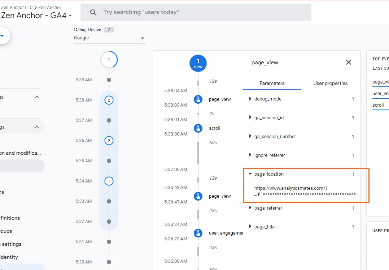Viewport: 389px width, 270px height.
Task: Click the scroll event icon at 5:38:00 AM
Action: pyautogui.click(x=198, y=128)
